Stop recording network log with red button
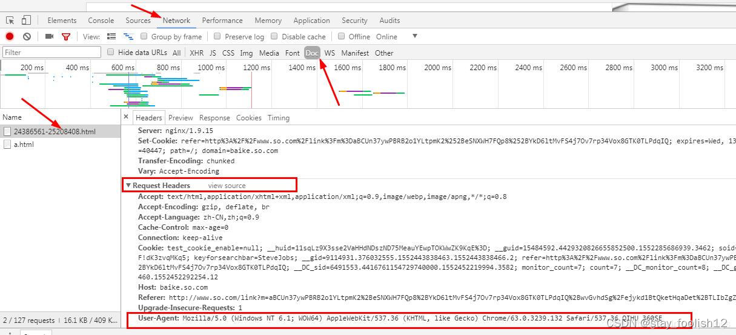 10,37
